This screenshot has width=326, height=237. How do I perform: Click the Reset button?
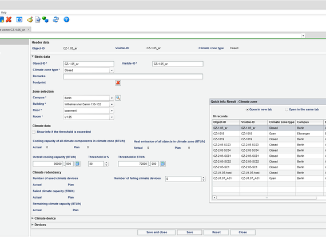click(216, 232)
